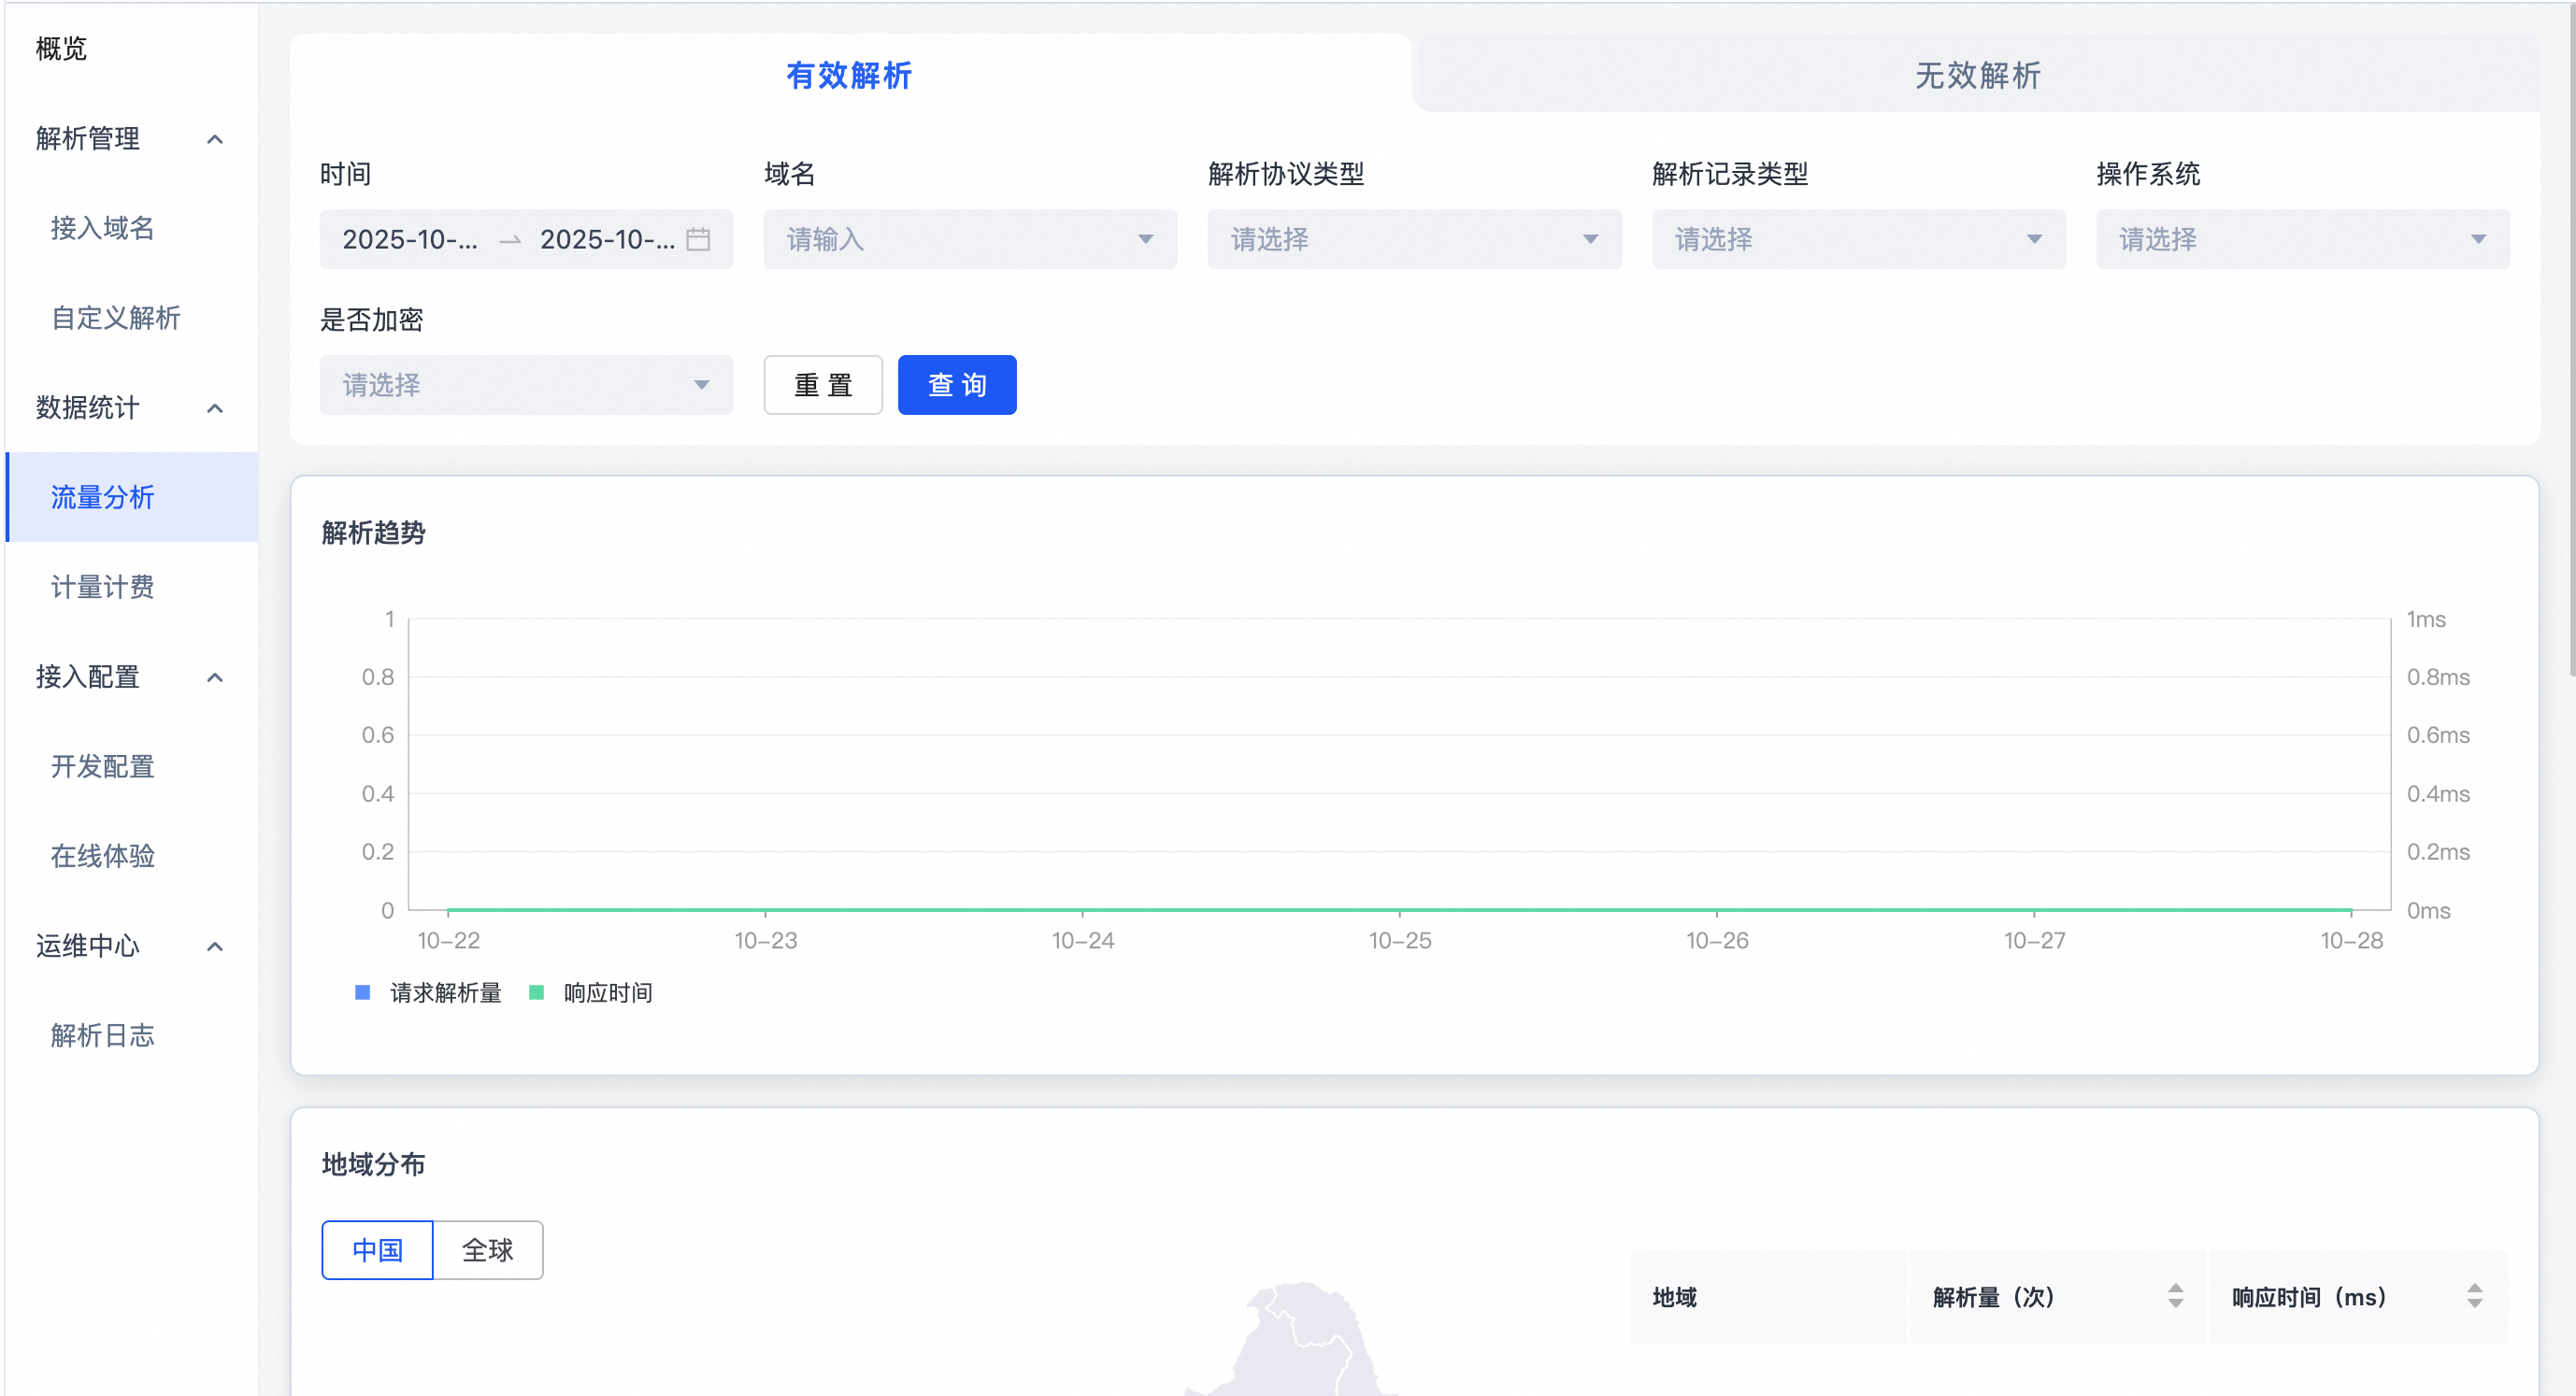Click the 查询 button
The image size is (2576, 1396).
point(956,385)
